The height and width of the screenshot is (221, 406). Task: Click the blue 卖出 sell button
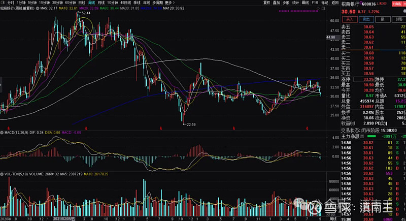366,19
